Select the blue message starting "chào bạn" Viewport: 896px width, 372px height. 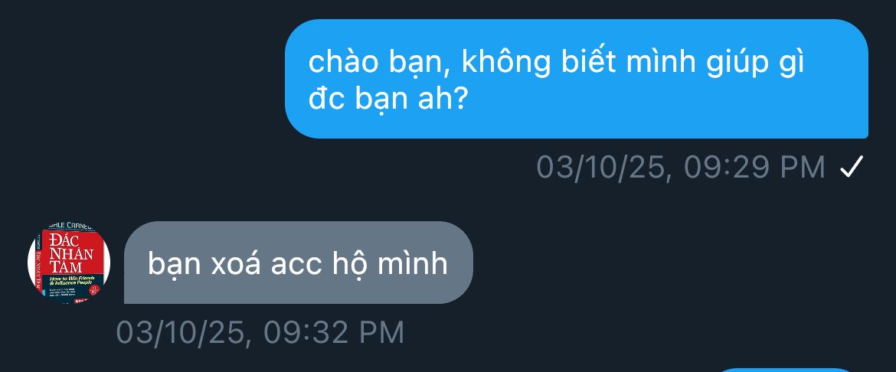point(577,79)
